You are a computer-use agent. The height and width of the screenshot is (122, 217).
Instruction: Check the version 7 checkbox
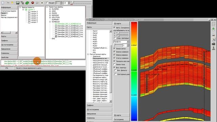pyautogui.click(x=29, y=22)
